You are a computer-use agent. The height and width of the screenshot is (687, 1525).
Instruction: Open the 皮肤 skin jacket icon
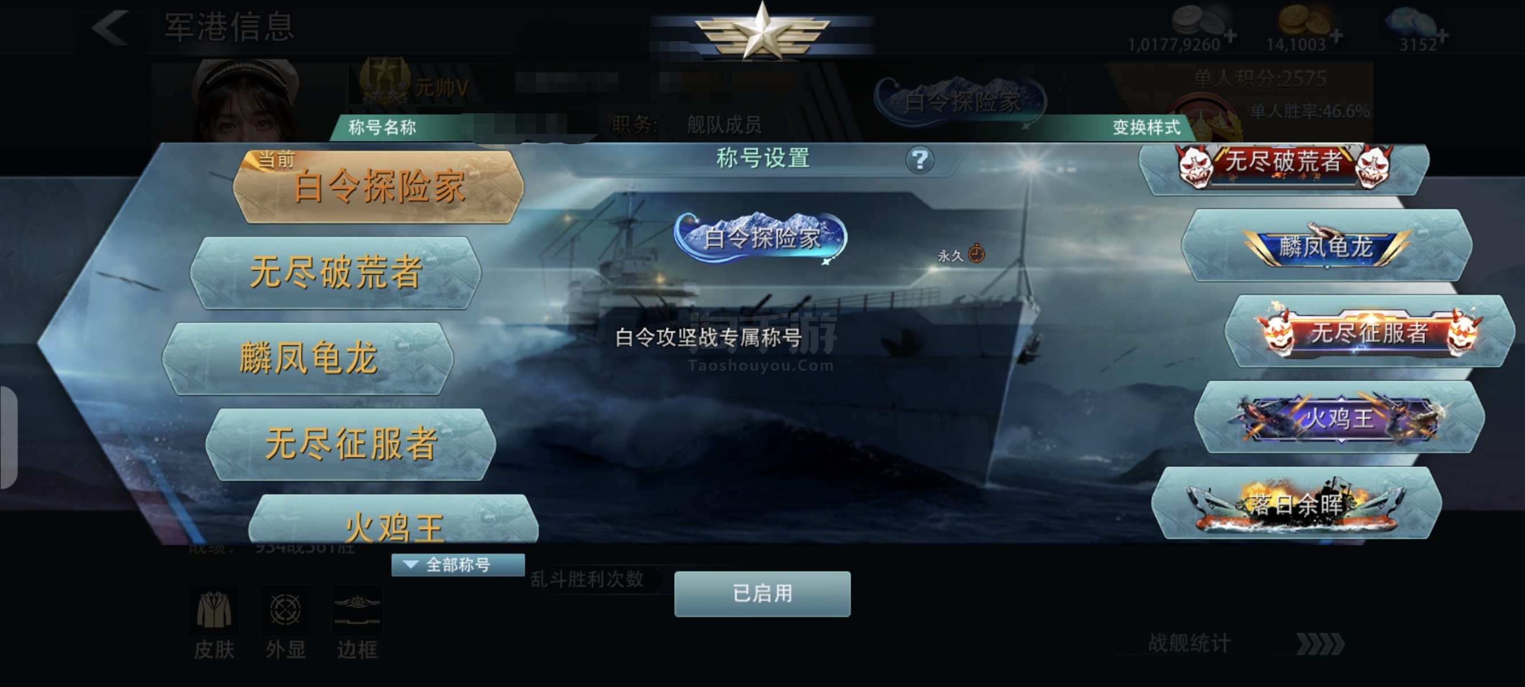click(214, 610)
